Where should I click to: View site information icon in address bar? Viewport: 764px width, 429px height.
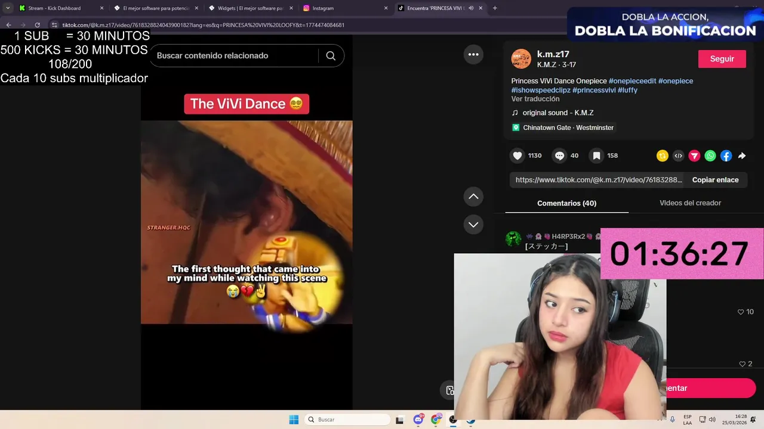point(54,25)
